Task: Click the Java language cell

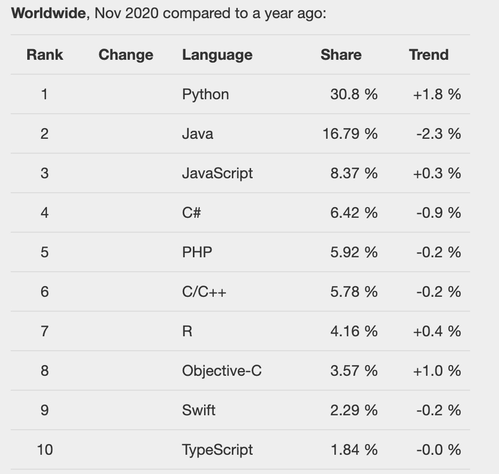Action: pos(197,133)
